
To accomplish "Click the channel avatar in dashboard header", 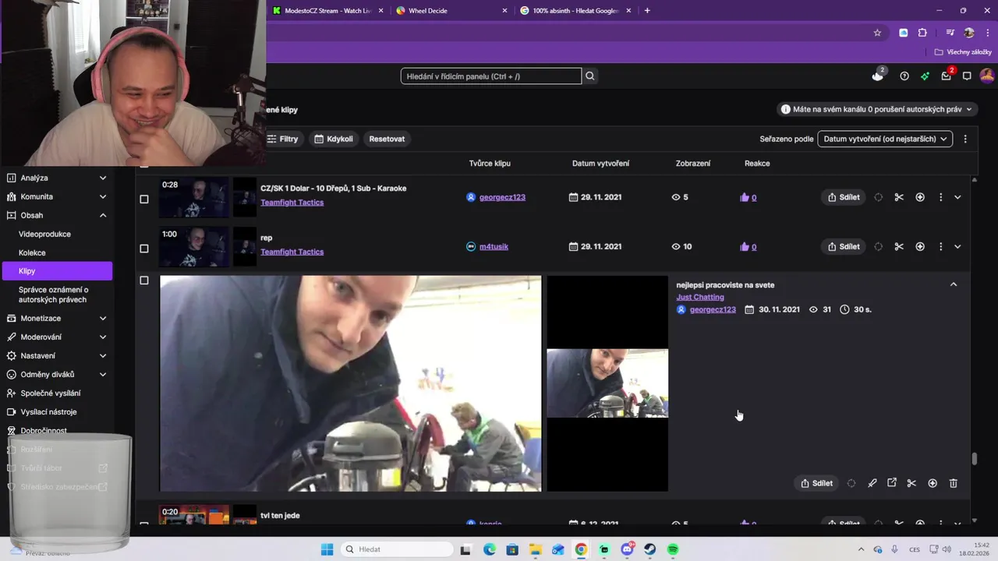I will pos(986,76).
